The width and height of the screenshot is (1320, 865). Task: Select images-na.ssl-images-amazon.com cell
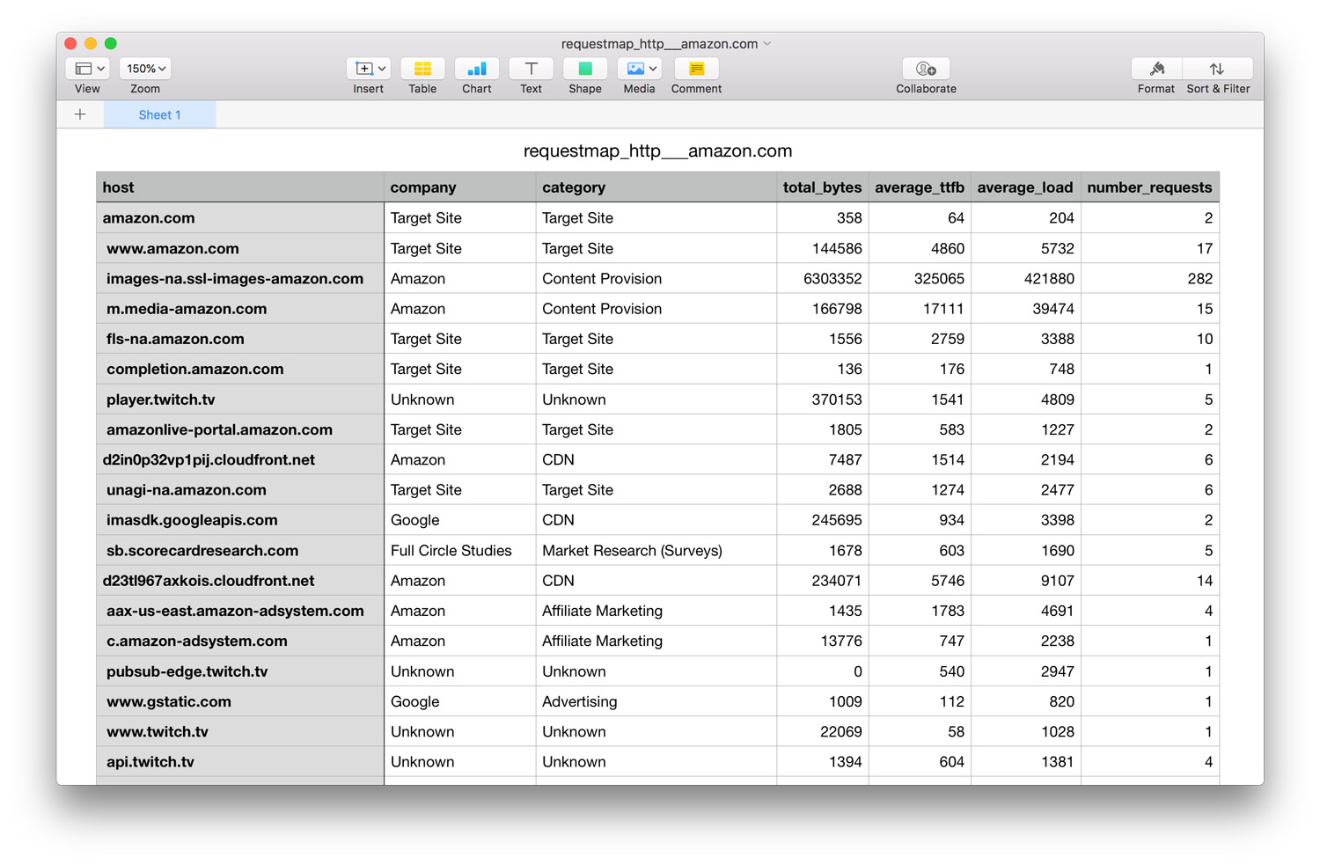coord(240,279)
